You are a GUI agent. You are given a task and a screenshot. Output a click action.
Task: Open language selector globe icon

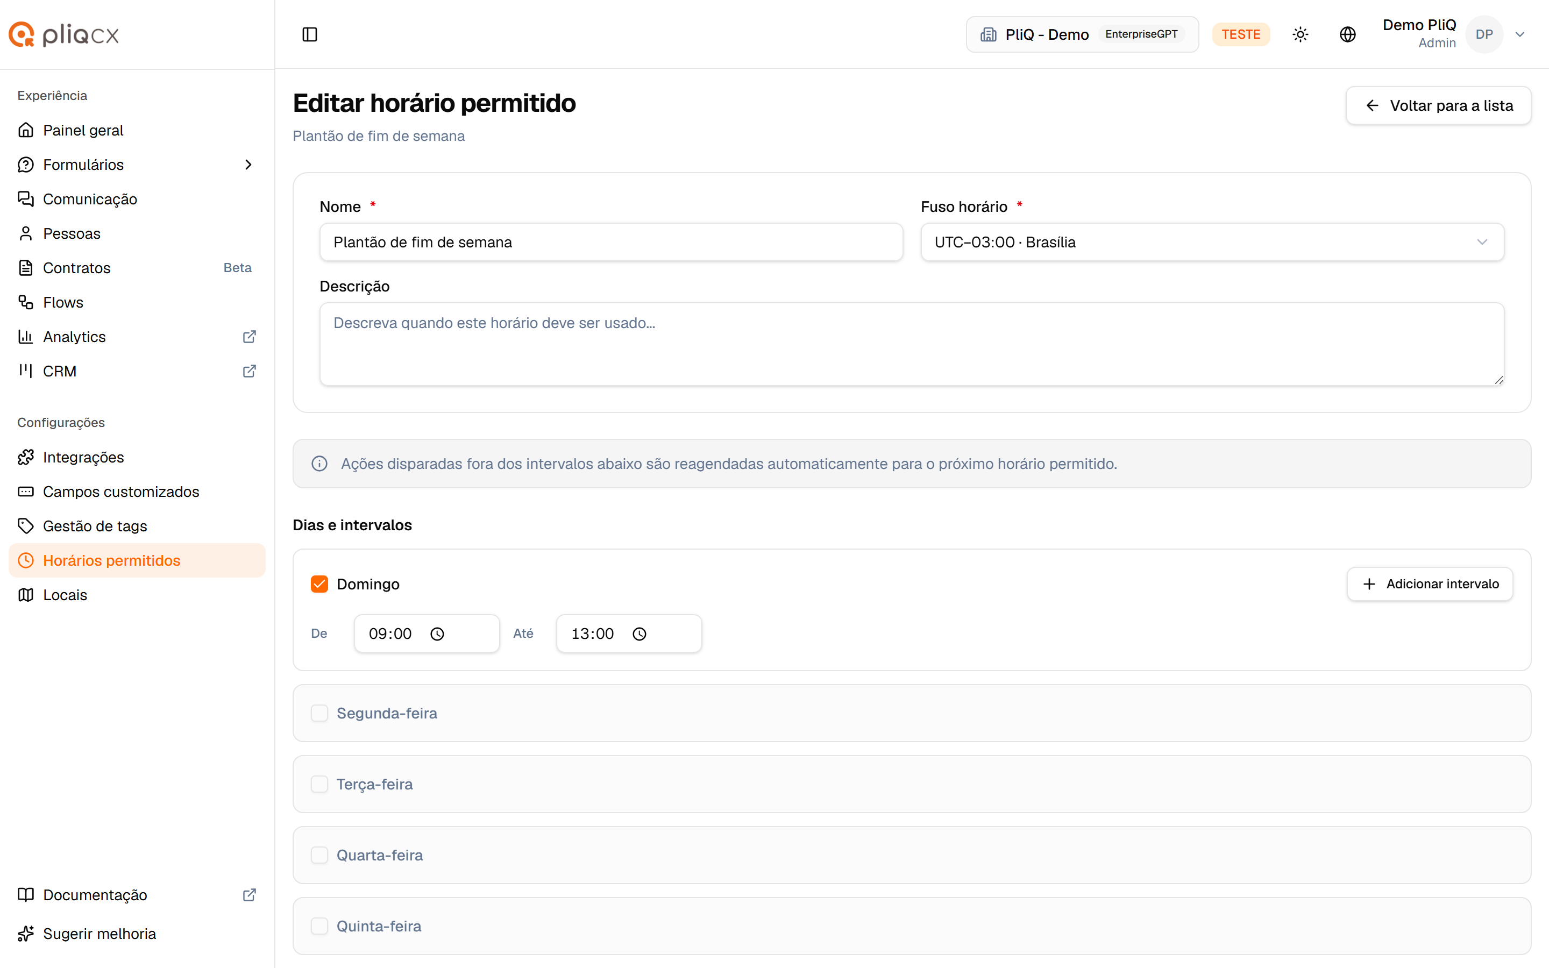[x=1347, y=34]
